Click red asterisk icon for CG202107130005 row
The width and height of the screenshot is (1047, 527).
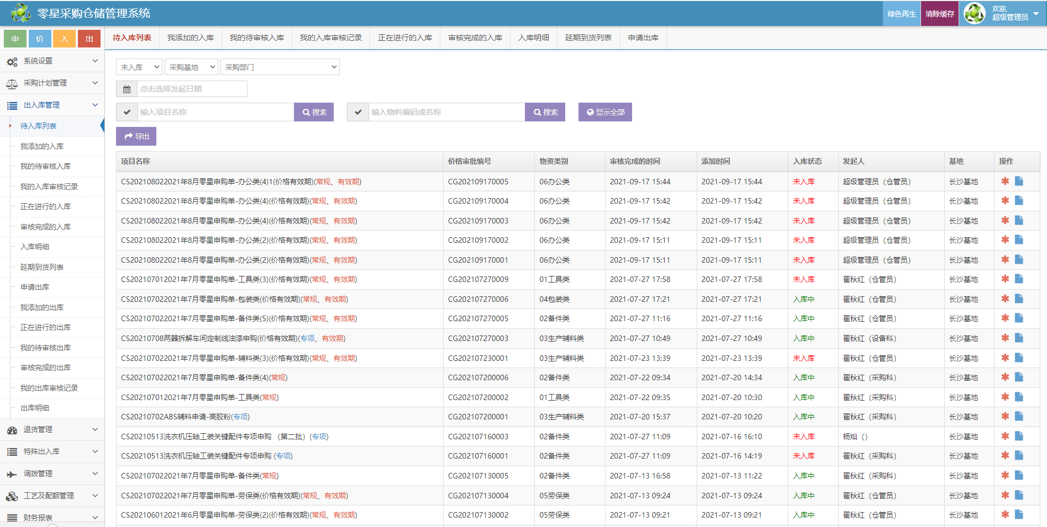1005,475
